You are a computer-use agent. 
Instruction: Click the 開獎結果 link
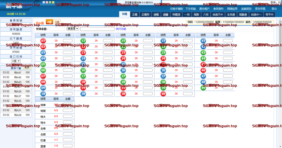point(232,9)
